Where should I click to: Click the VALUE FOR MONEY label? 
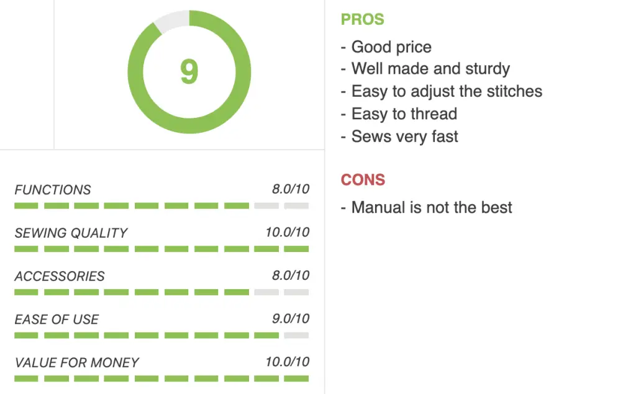(x=76, y=363)
